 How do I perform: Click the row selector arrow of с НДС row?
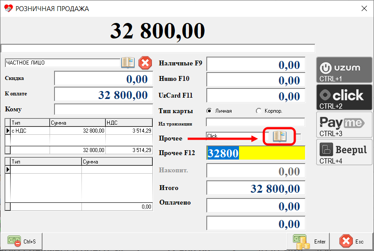tap(8, 130)
